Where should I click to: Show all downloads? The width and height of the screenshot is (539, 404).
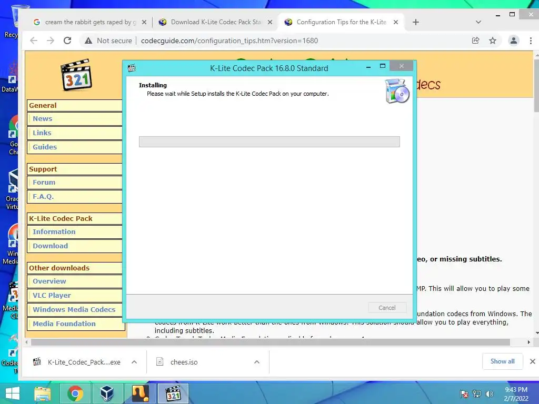502,361
